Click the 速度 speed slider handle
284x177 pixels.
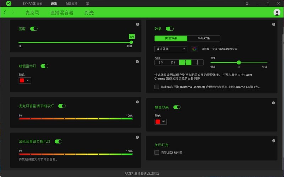point(239,63)
